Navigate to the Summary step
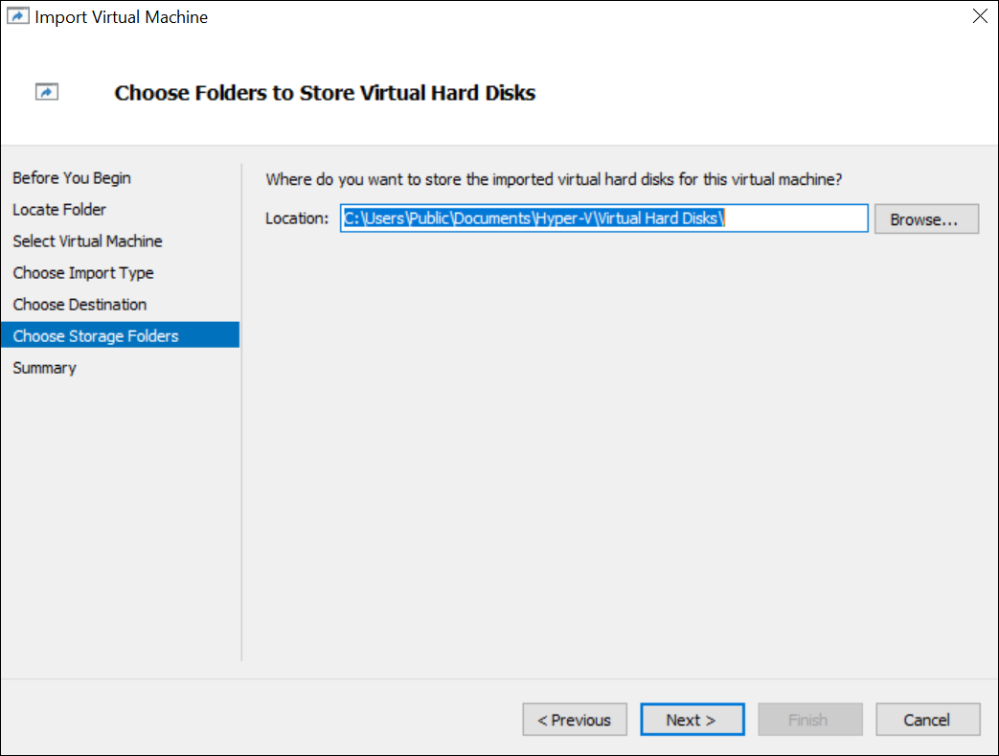The image size is (999, 756). (x=44, y=368)
